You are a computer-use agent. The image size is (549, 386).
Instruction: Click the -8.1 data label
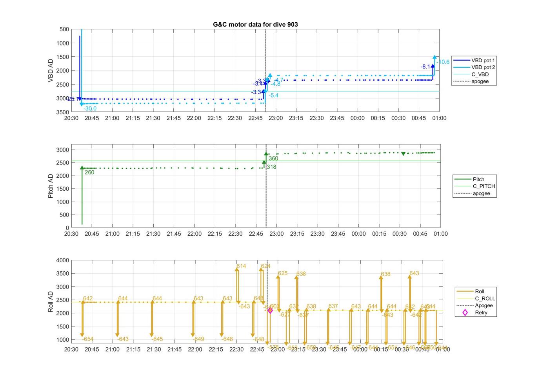click(425, 67)
